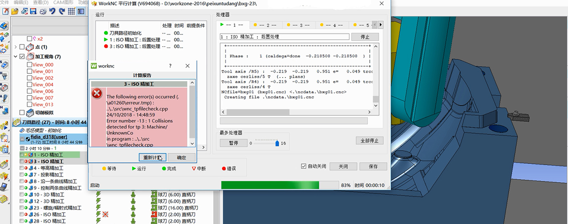Image resolution: width=568 pixels, height=224 pixels.
Task: Click the import/export icon next to save
Action: point(24,11)
